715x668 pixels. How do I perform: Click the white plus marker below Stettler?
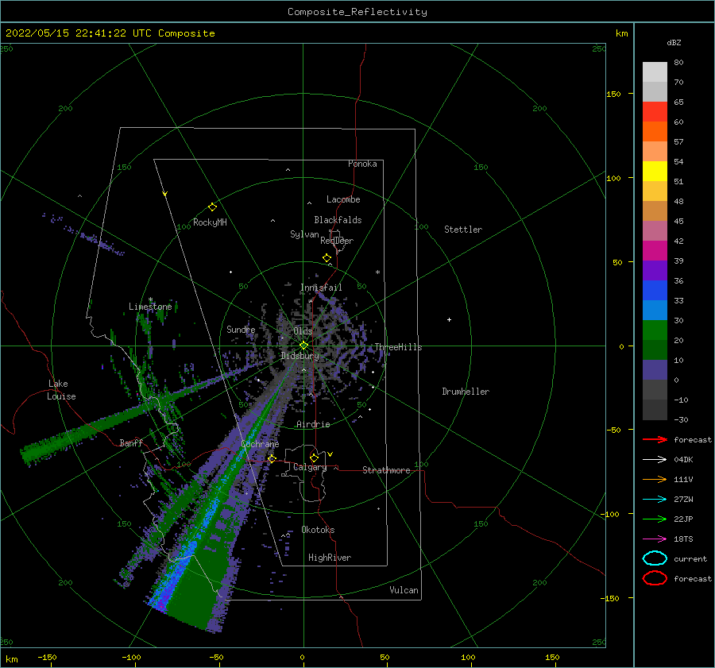[x=449, y=319]
